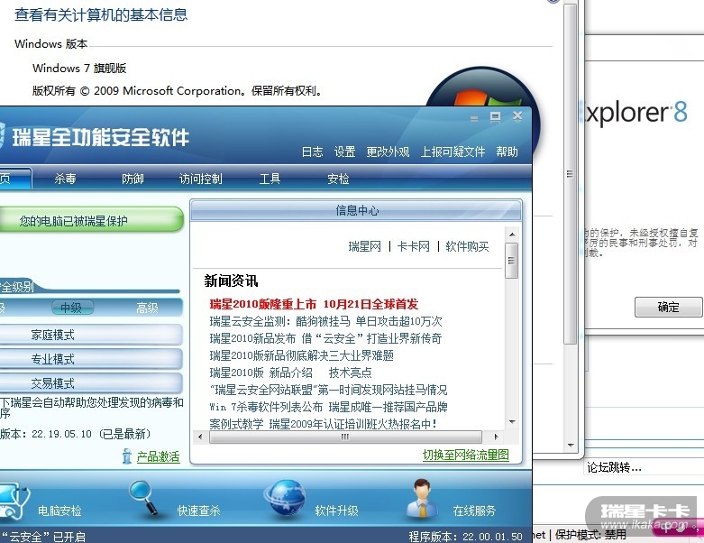Choose 家庭模式 home mode
704x543 pixels.
(90, 335)
